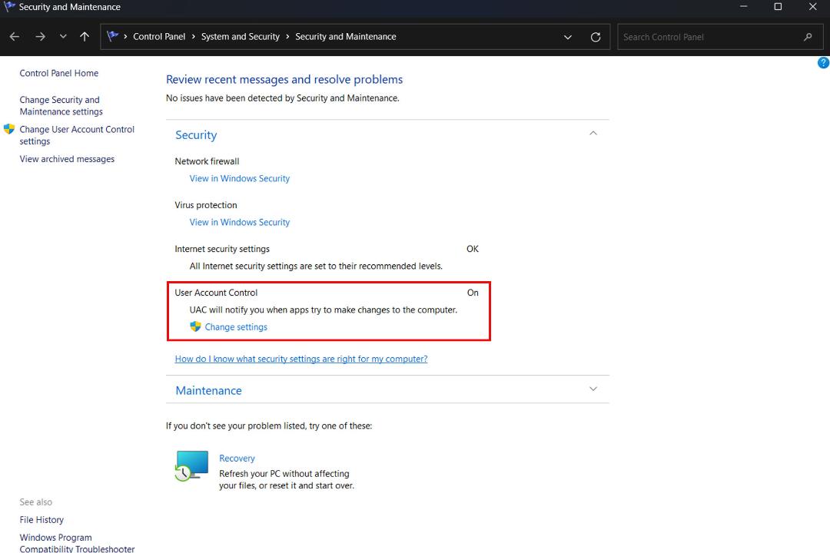The image size is (830, 553).
Task: Refresh the Security and Maintenance page
Action: pyautogui.click(x=596, y=37)
